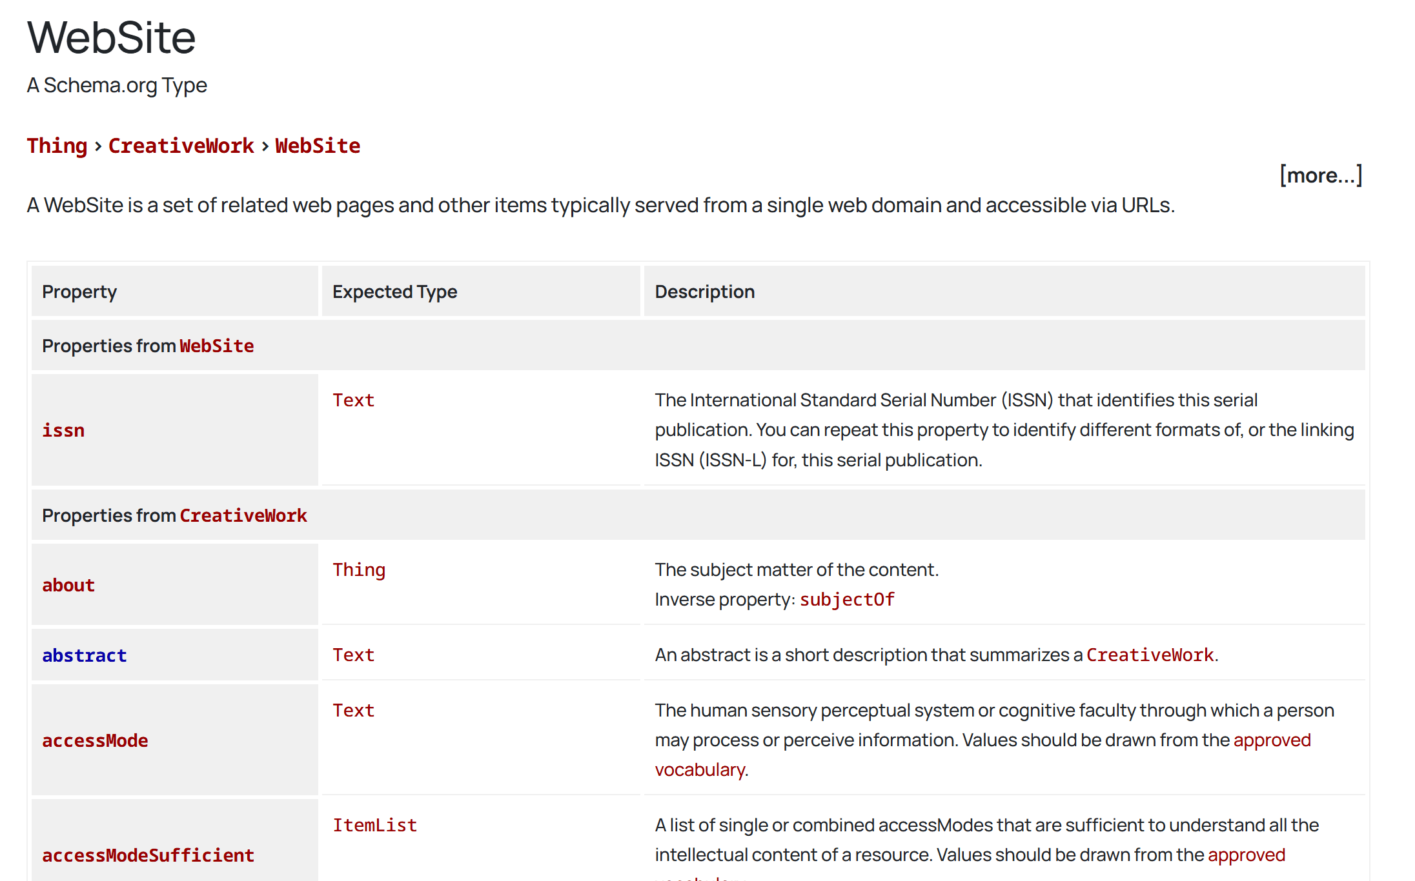Screen dimensions: 1415x881
Task: Open approved vocabulary link for accessMode
Action: coord(1272,740)
